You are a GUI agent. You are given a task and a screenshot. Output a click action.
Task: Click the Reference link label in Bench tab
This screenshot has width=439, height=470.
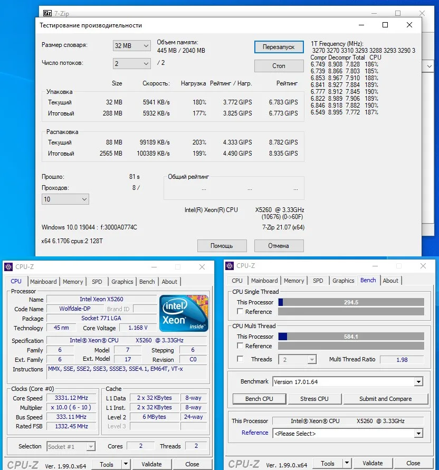(x=255, y=433)
